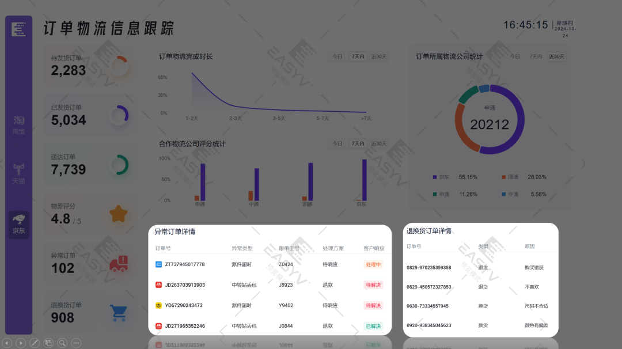622x349 pixels.
Task: Click the green 申通 legend swatch
Action: [435, 194]
